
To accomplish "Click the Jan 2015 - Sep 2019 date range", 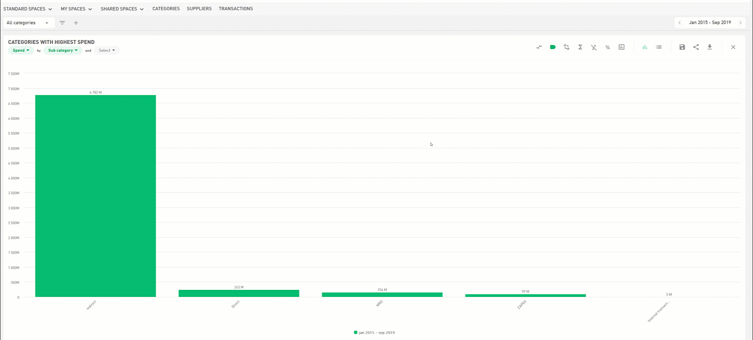I will coord(710,23).
